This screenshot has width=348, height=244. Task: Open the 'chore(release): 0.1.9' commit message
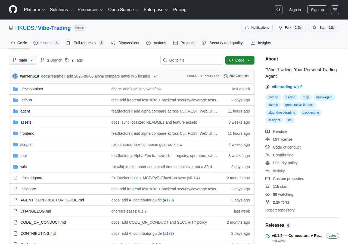129,211
